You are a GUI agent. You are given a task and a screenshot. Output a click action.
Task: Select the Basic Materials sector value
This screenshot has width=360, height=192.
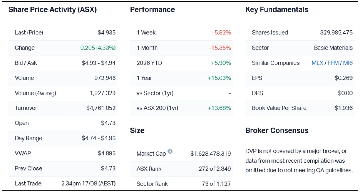pos(333,48)
